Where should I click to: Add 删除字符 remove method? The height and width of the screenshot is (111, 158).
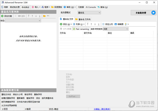click(x=38, y=94)
